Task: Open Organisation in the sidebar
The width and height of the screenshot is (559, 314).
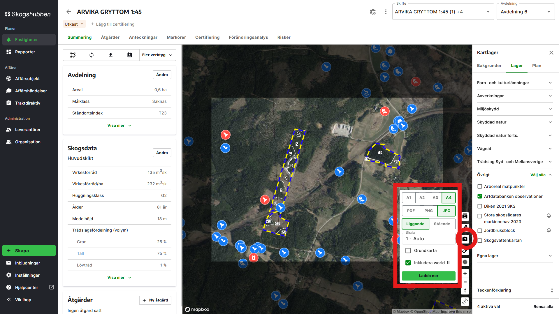Action: (x=29, y=142)
